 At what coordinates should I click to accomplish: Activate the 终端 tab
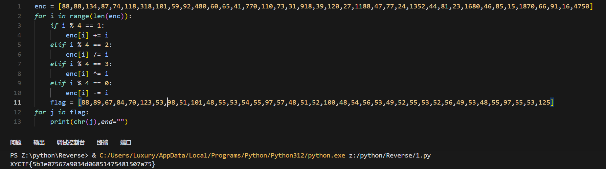click(x=103, y=143)
